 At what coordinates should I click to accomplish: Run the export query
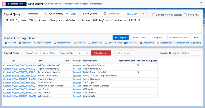tap(120, 38)
